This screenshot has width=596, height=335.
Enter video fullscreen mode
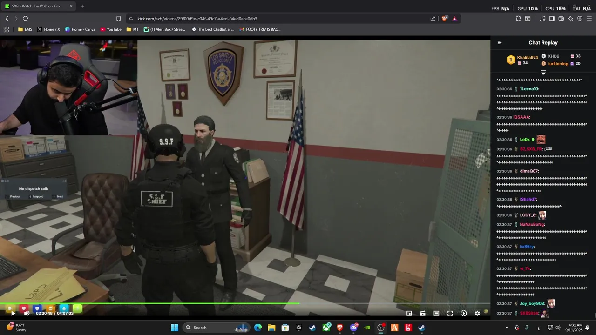pos(450,313)
